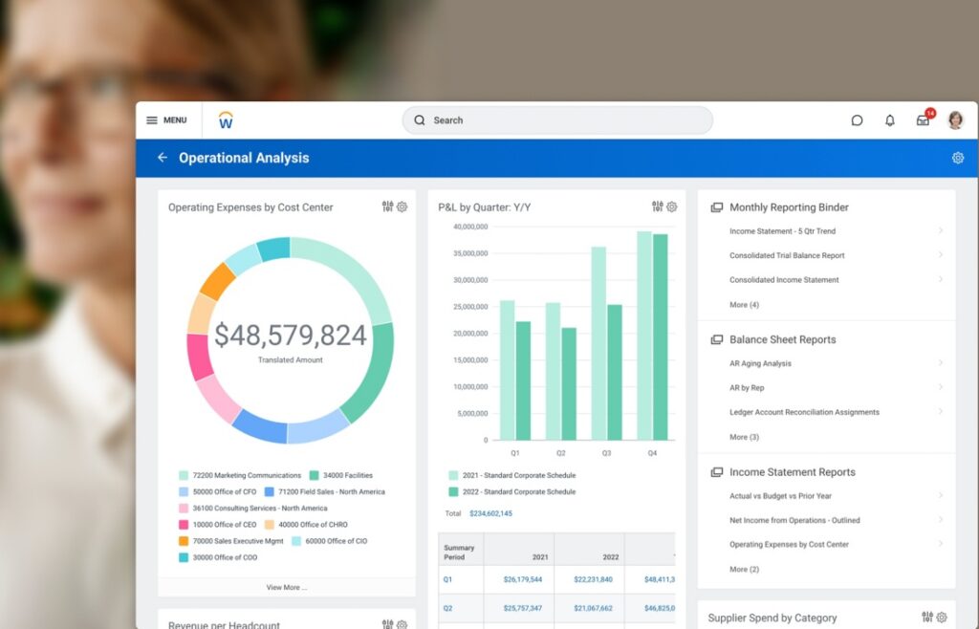Click the Search input field
Screen dimensions: 979x629
[557, 120]
